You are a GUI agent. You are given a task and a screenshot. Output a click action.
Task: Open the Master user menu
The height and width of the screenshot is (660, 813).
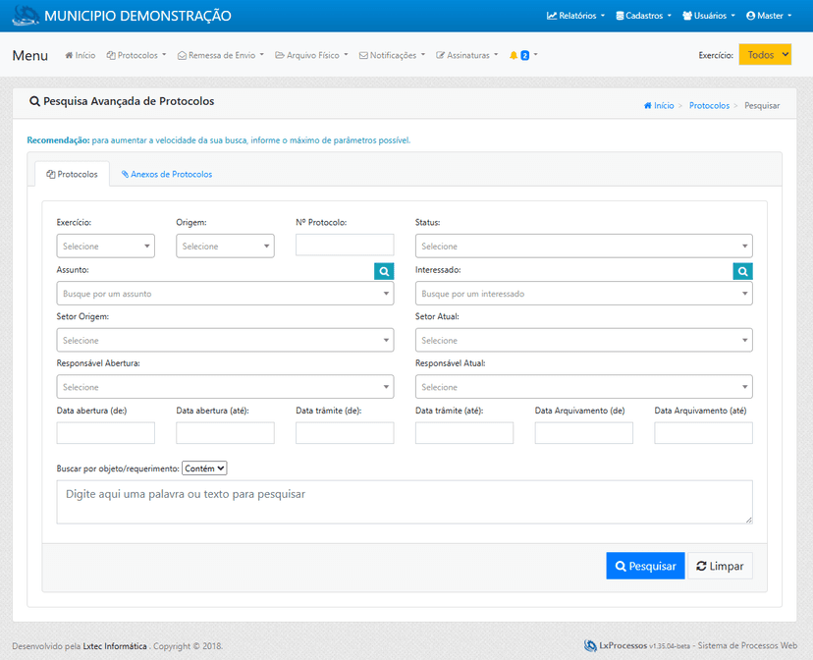[x=769, y=16]
